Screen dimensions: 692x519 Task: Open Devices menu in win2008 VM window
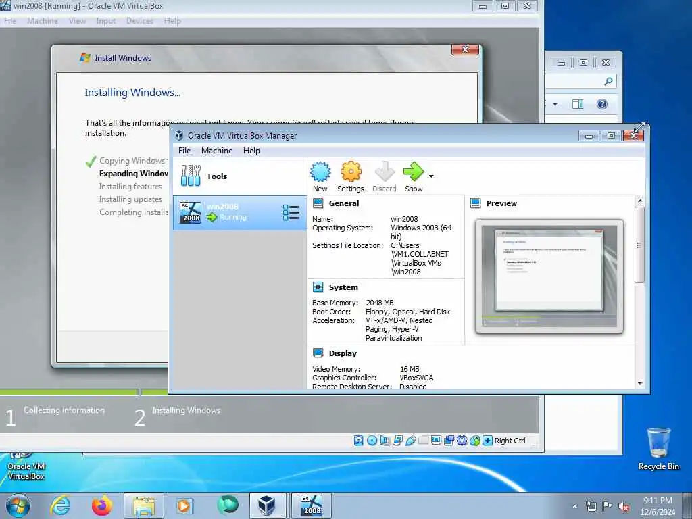(140, 21)
